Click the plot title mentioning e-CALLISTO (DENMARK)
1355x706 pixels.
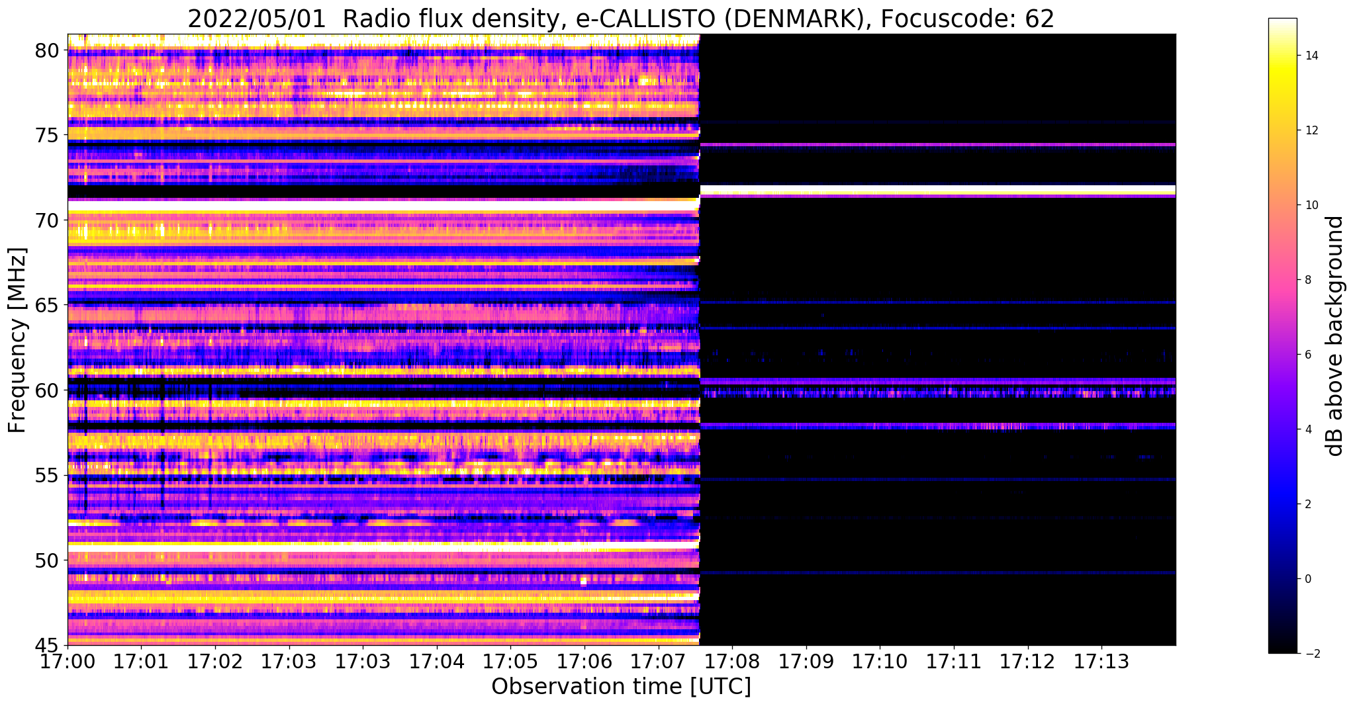pos(621,18)
